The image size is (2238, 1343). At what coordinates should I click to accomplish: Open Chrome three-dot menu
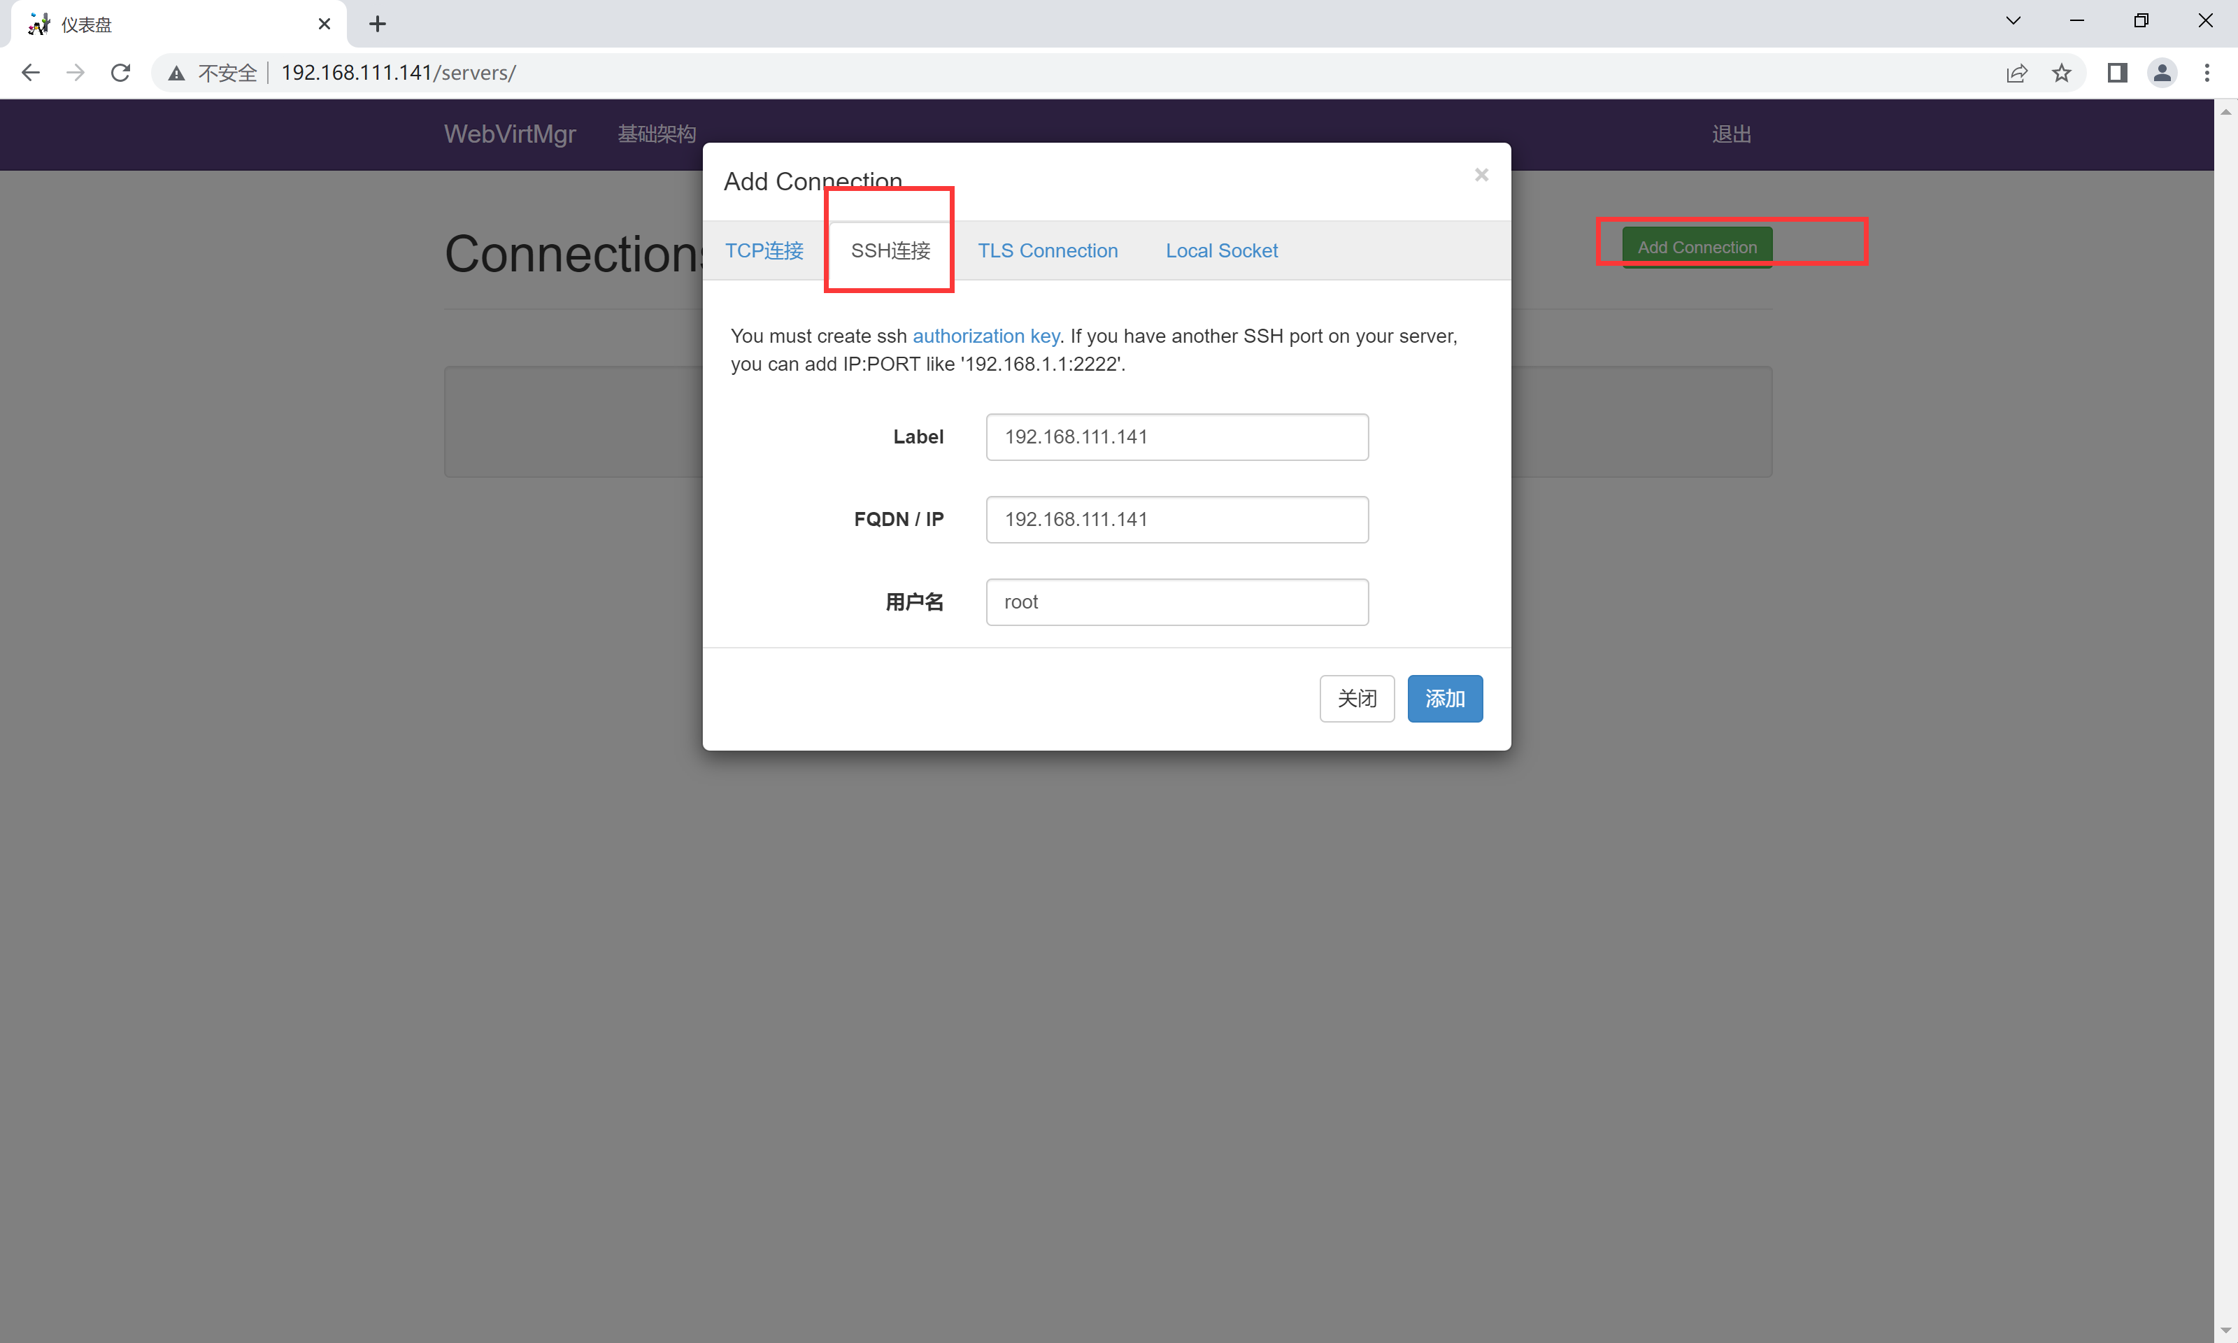[2207, 73]
